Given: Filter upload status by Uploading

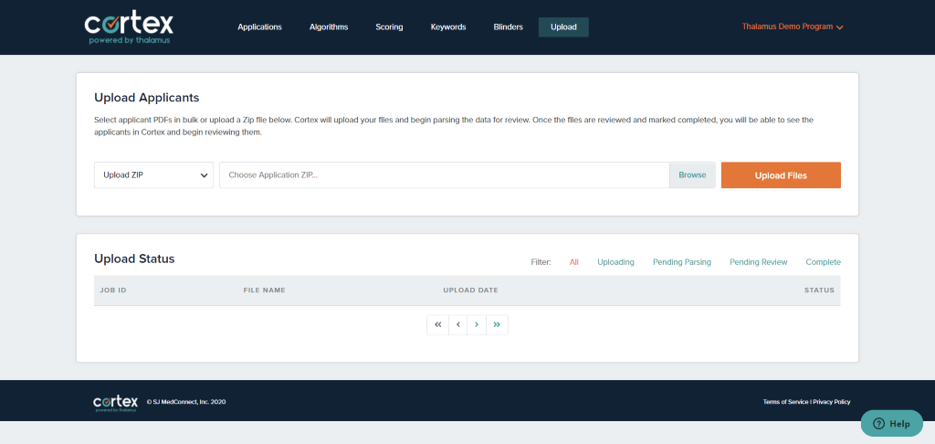Looking at the screenshot, I should tap(615, 262).
